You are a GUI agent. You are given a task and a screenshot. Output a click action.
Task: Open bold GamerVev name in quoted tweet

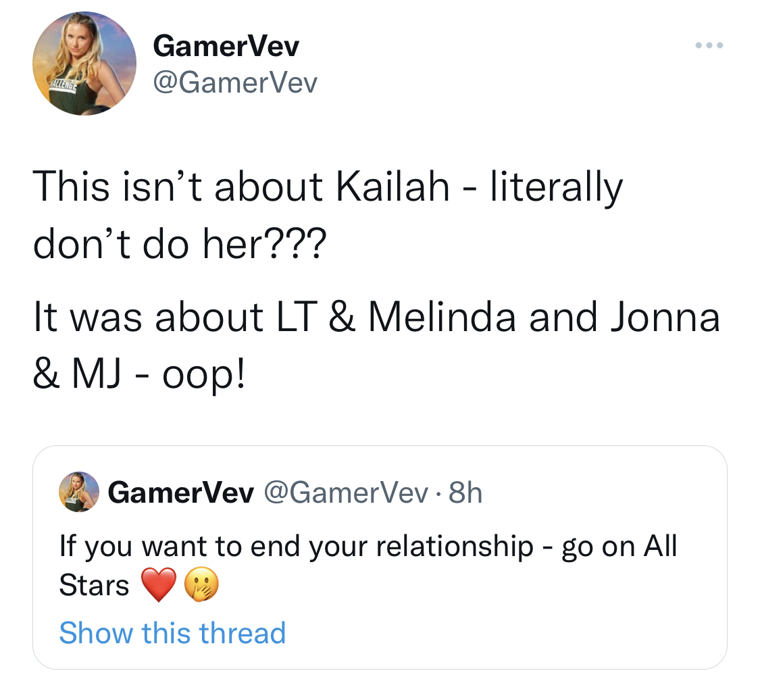[181, 493]
